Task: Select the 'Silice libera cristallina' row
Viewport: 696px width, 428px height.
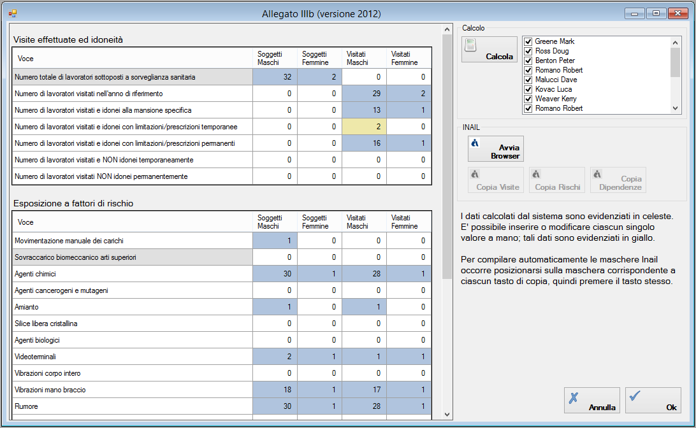Action: tap(222, 324)
